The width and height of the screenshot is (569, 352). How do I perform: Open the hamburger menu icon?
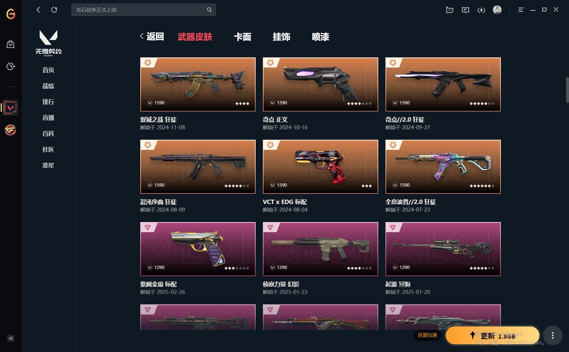pos(521,10)
